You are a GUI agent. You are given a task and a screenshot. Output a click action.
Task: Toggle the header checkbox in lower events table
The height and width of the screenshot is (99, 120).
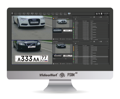[74, 45]
